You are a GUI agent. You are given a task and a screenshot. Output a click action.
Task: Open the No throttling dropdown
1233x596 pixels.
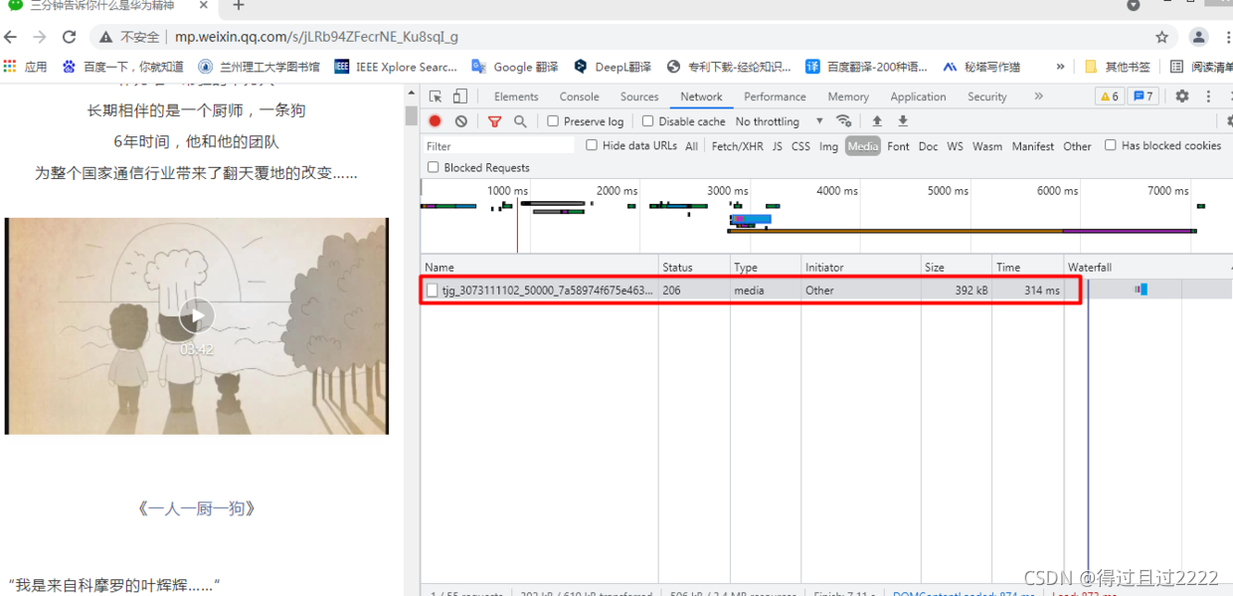780,121
